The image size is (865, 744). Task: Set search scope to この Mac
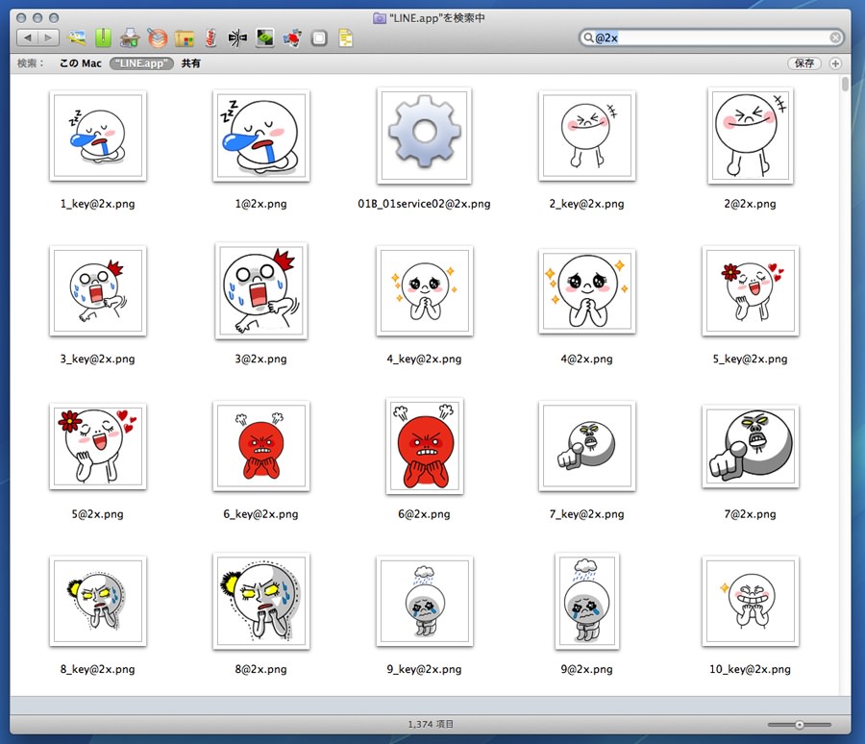[81, 63]
